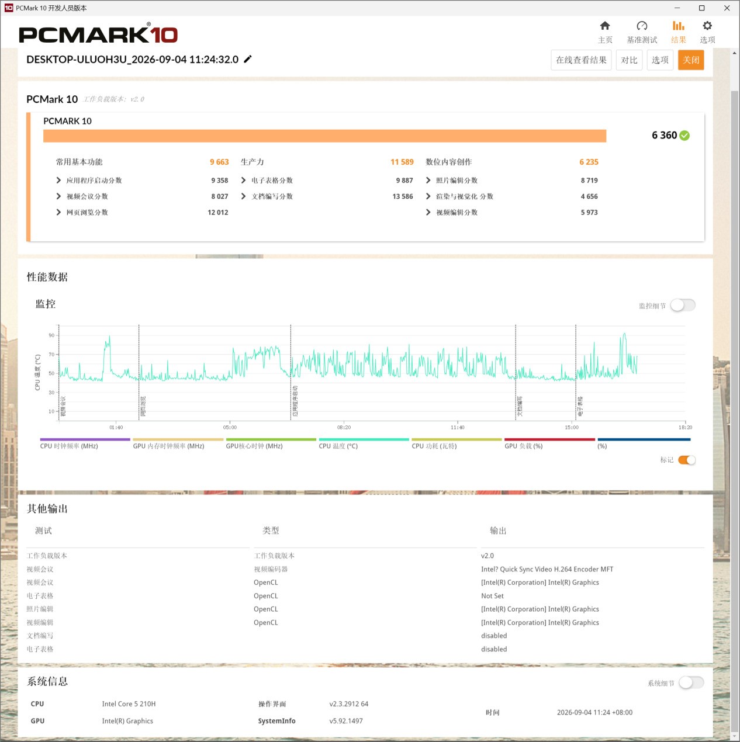Click the 文档编写 marker in chart

point(520,406)
